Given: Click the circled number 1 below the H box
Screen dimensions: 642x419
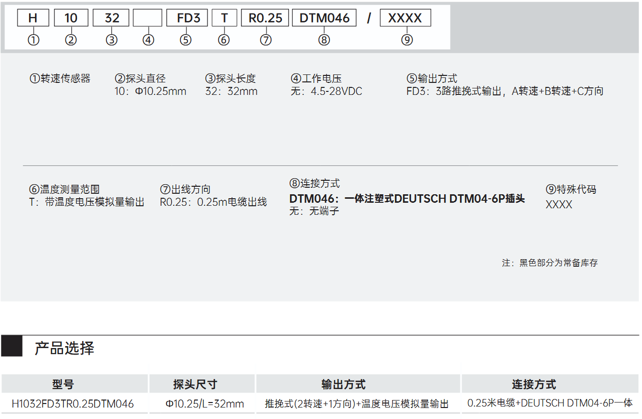Looking at the screenshot, I should pyautogui.click(x=33, y=40).
